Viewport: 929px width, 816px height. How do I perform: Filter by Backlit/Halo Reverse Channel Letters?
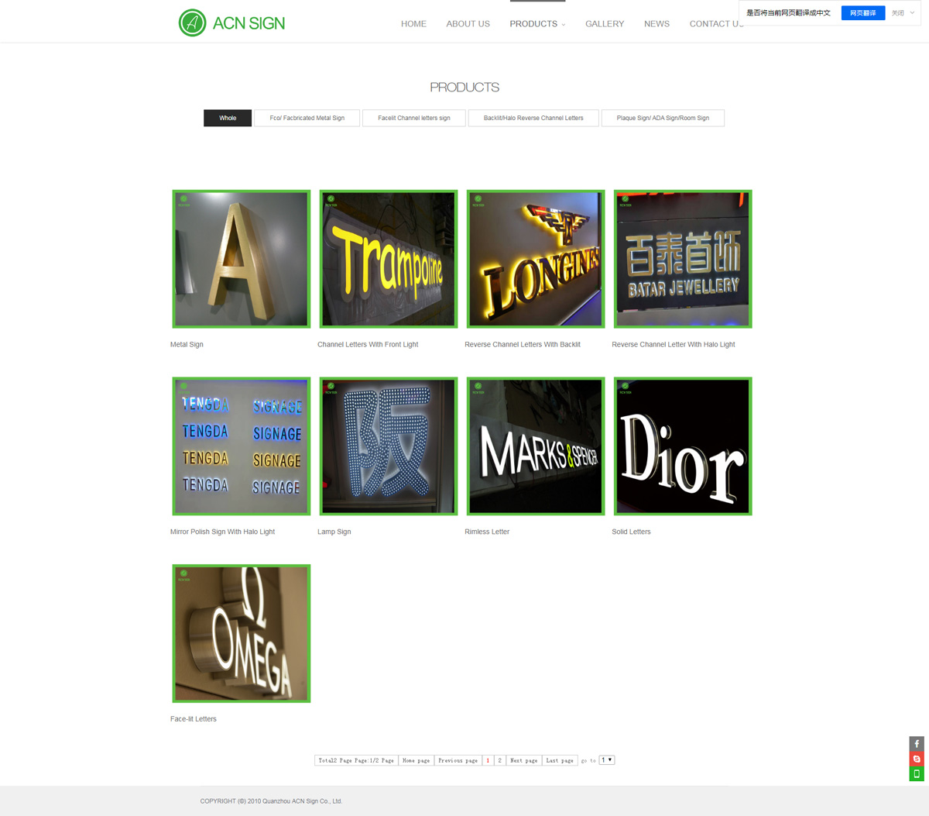533,118
